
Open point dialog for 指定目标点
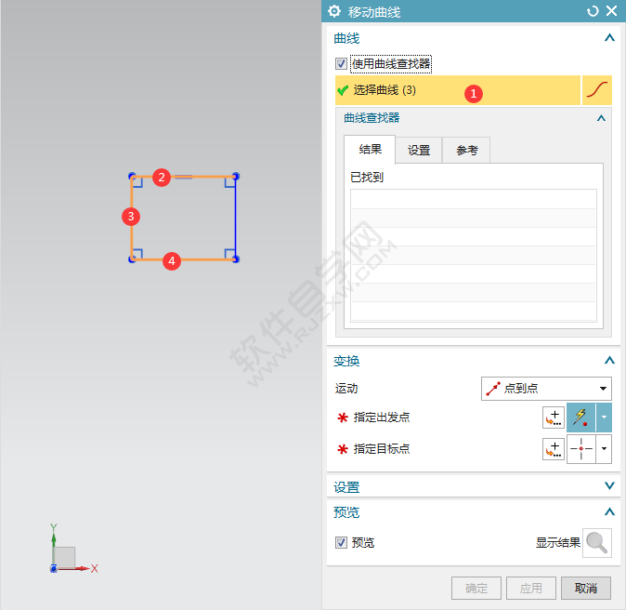click(554, 449)
